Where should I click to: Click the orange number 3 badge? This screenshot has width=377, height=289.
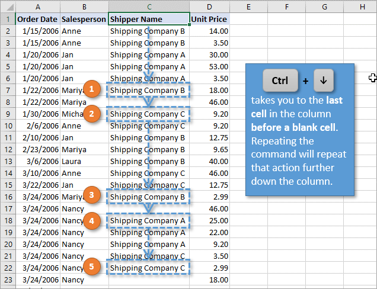point(91,195)
